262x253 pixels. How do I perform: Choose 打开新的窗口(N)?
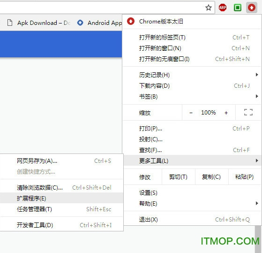pos(192,48)
